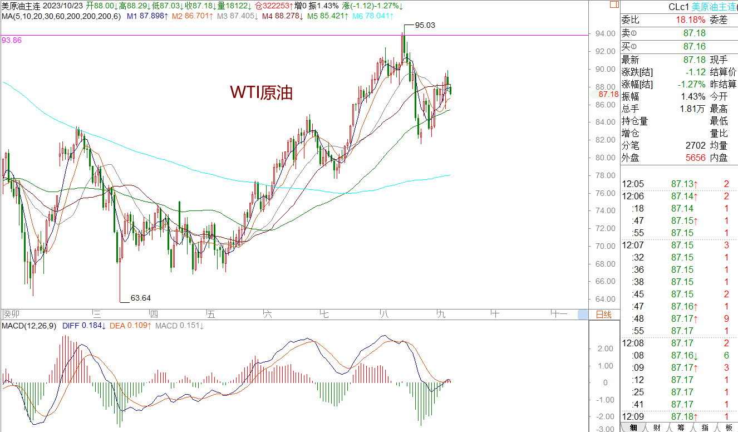Jump to month 三 on the time axis

[x=97, y=315]
